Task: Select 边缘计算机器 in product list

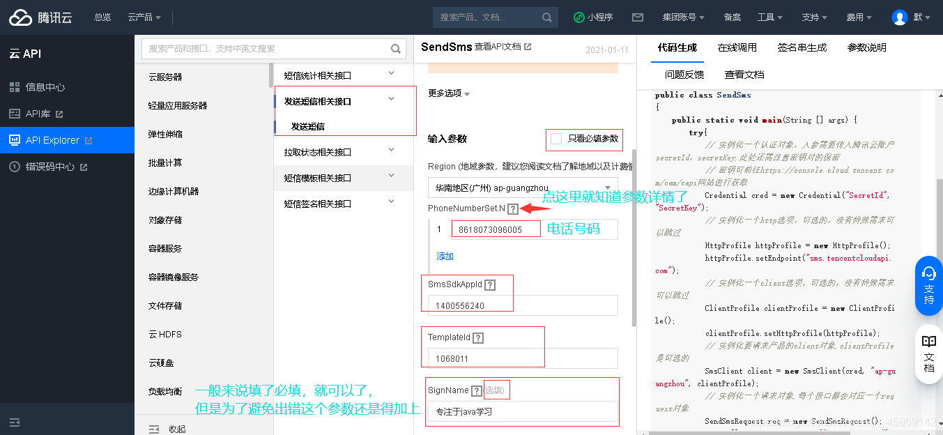Action: click(174, 191)
